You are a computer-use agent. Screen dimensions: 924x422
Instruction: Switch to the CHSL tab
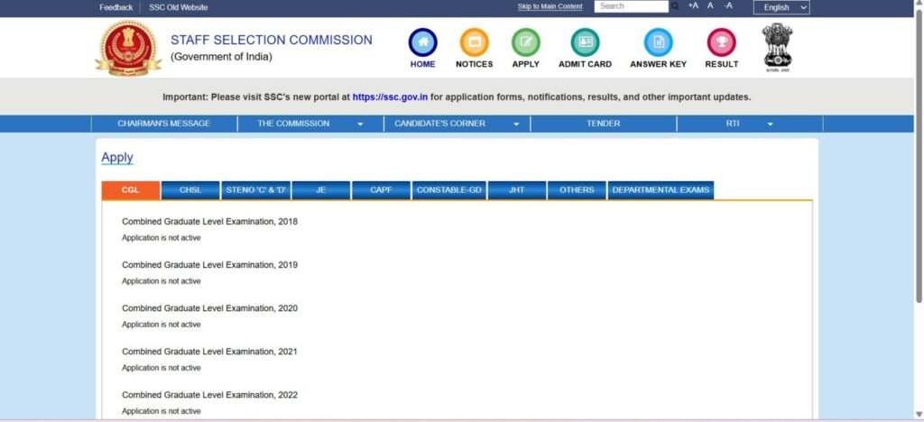coord(190,190)
